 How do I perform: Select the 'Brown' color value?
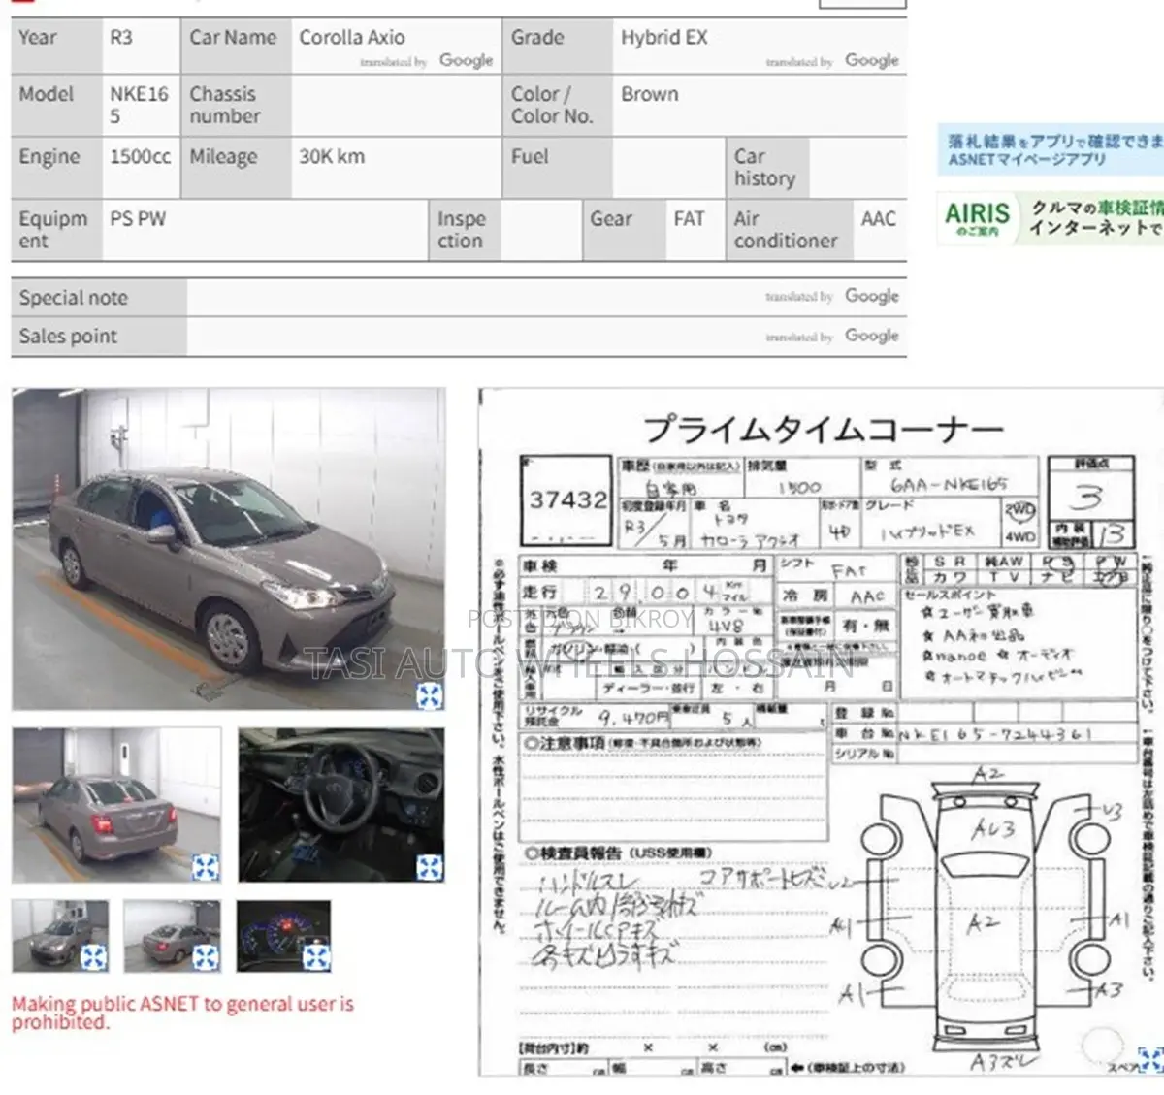tap(650, 94)
